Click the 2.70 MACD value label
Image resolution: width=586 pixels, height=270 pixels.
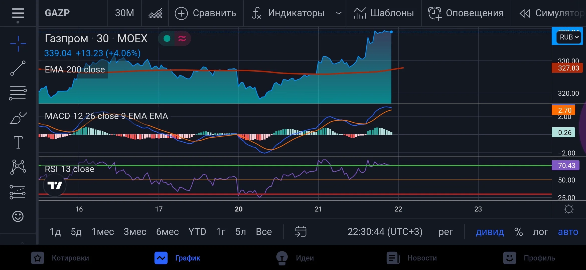coord(564,110)
